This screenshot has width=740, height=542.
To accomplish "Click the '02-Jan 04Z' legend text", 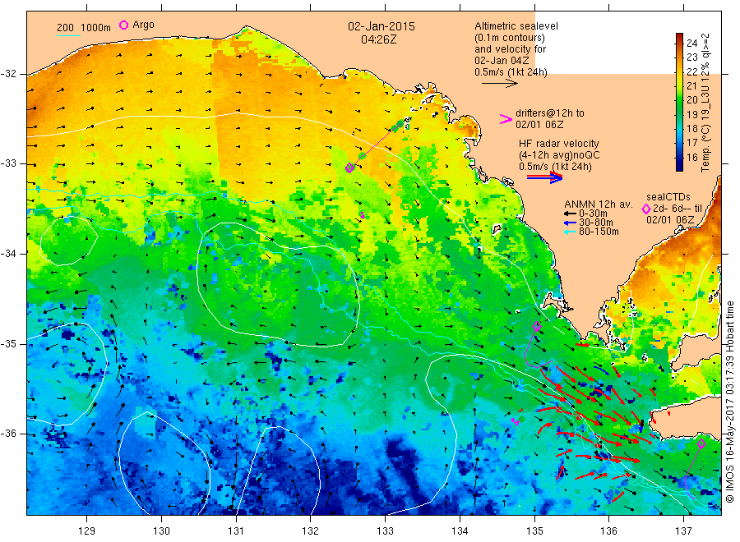I will pos(502,61).
